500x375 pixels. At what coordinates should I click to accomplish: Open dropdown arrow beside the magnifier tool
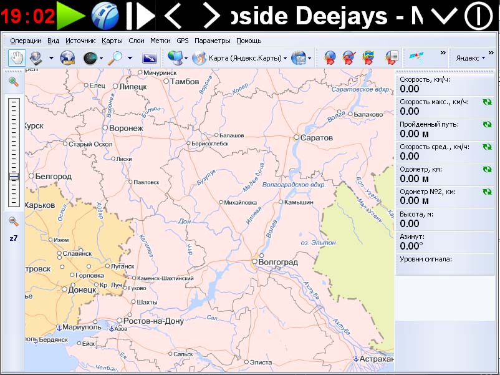(130, 58)
